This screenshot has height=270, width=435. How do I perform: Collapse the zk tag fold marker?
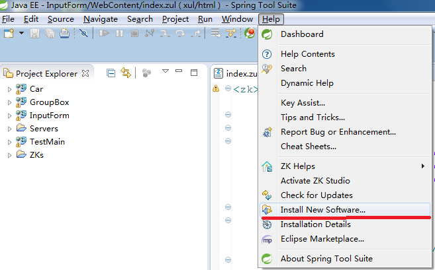click(228, 88)
